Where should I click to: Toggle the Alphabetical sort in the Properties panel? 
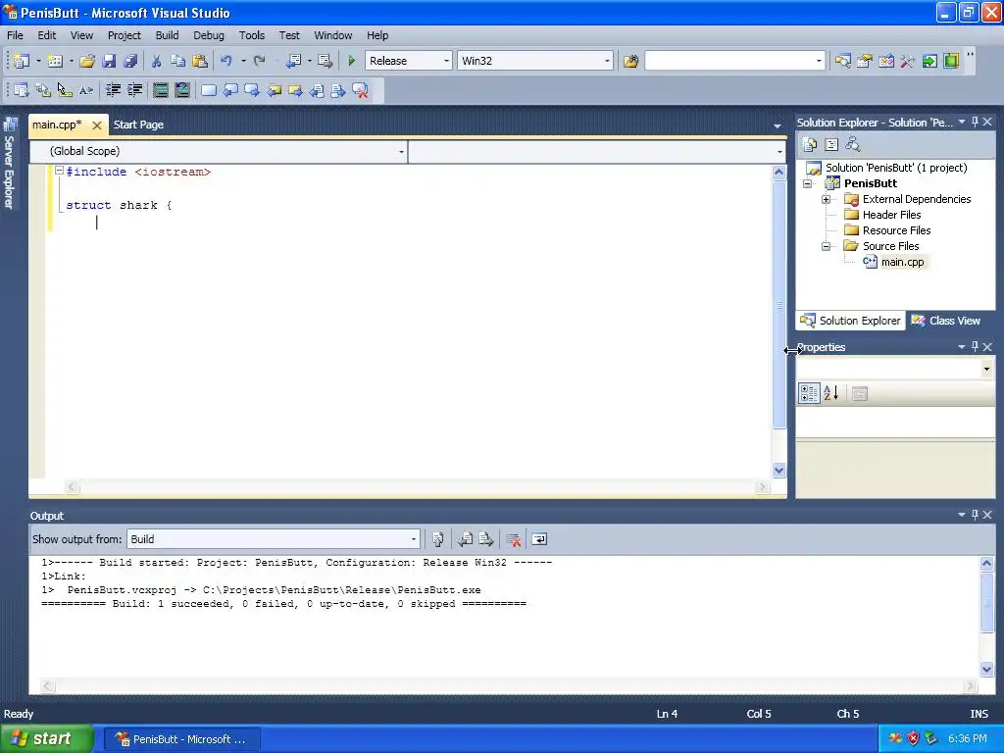click(x=830, y=393)
